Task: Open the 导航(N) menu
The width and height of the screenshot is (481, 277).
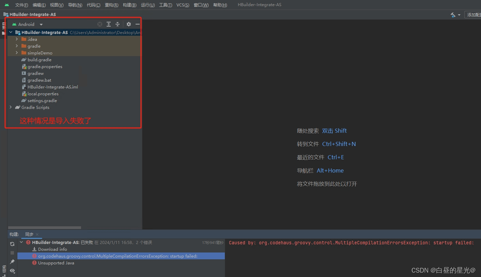Action: [75, 5]
